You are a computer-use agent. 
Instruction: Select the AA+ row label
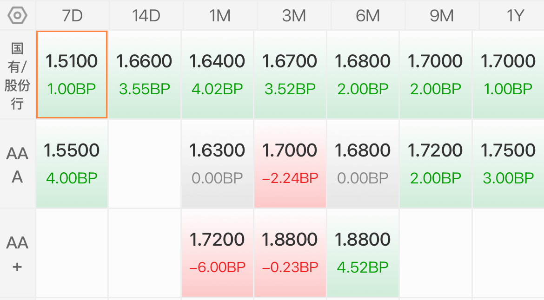coord(17,253)
